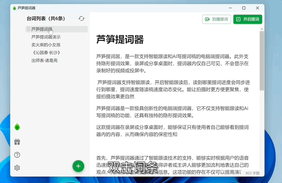Open the help question mark icon
Screen dimensions: 282x183
[x=17, y=155]
